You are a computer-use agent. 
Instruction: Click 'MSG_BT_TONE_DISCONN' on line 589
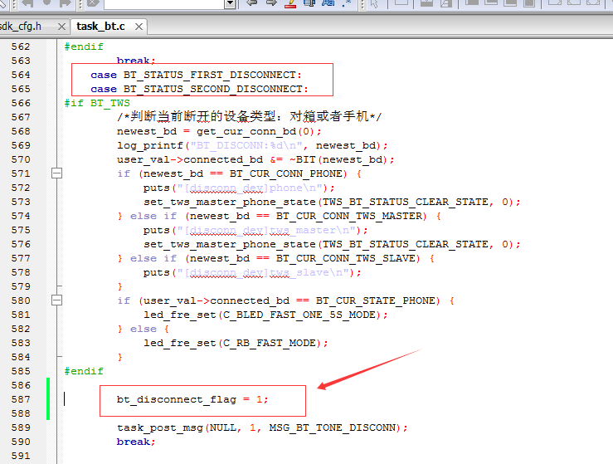point(333,427)
